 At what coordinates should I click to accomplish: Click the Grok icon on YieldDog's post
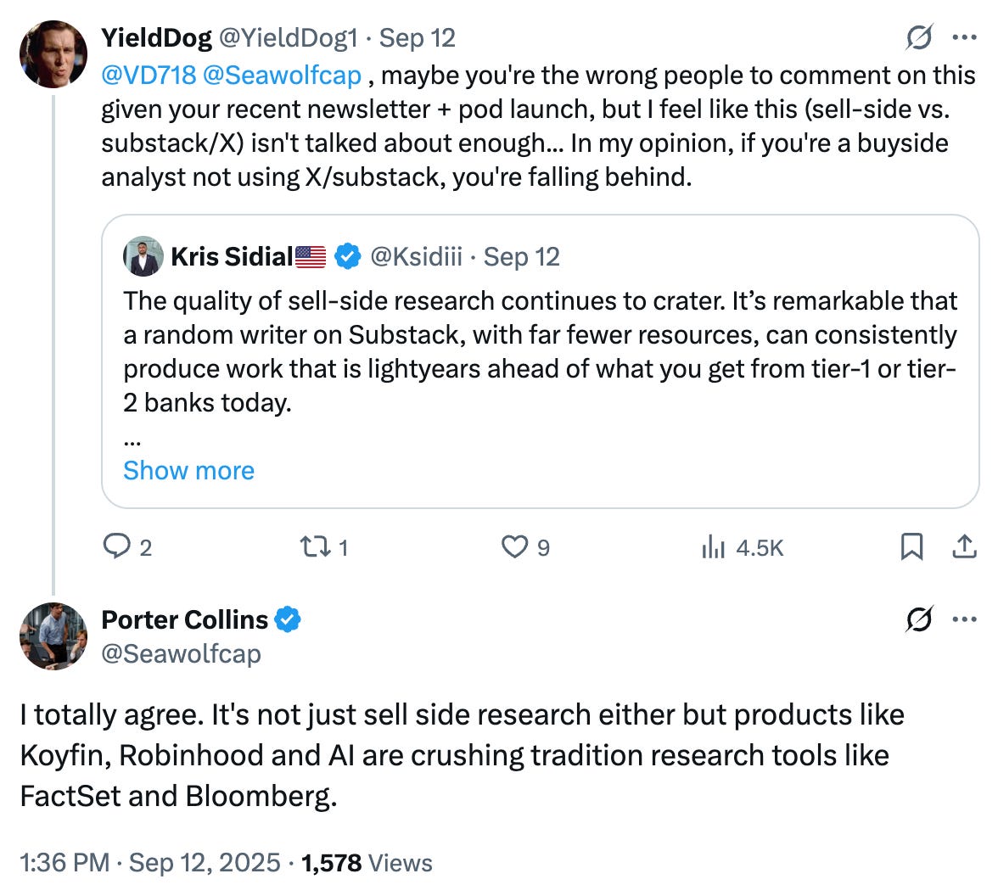pos(919,37)
